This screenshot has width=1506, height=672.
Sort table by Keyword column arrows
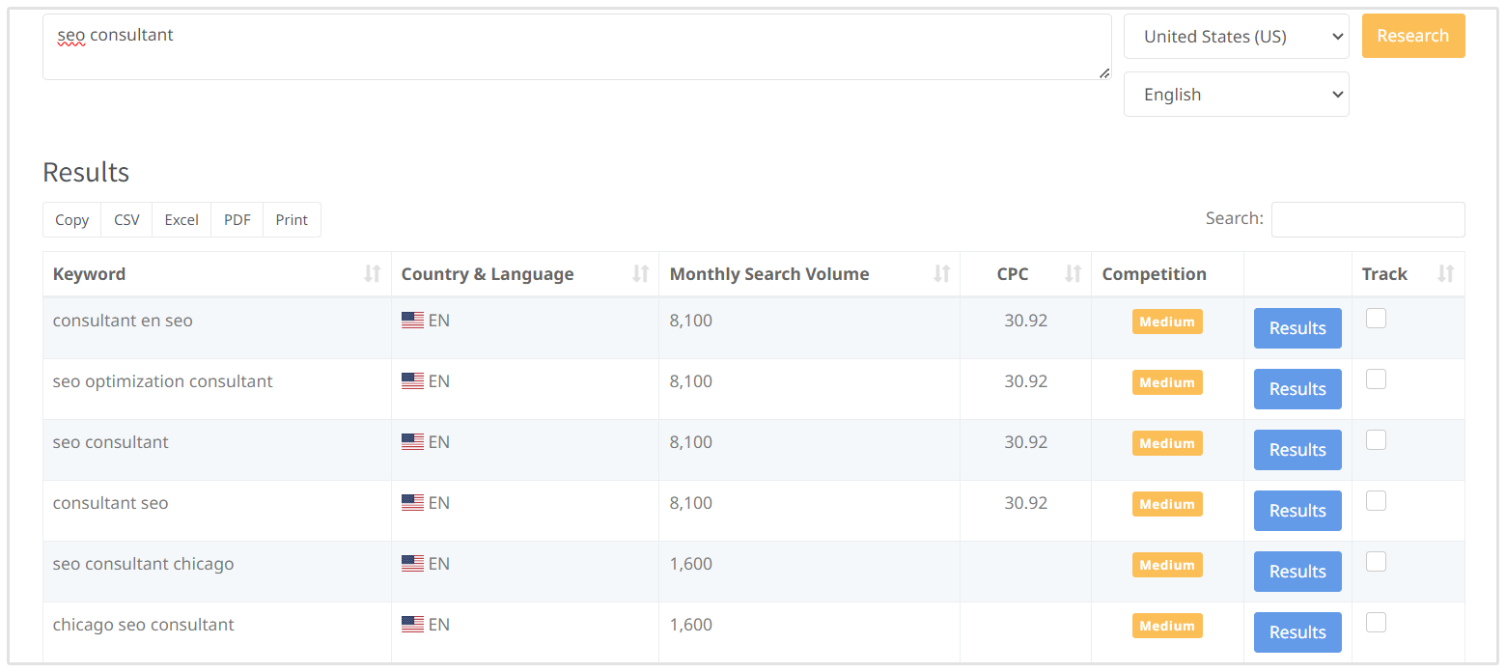pos(372,274)
